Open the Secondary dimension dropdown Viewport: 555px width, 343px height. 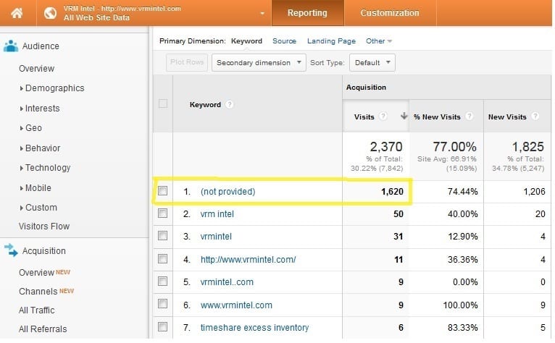(260, 62)
